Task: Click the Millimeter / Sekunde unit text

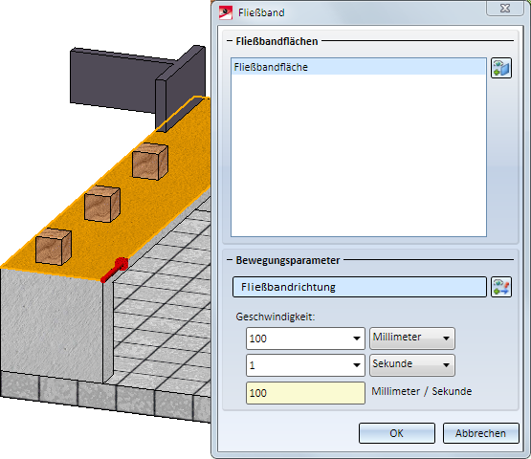Action: pos(421,391)
